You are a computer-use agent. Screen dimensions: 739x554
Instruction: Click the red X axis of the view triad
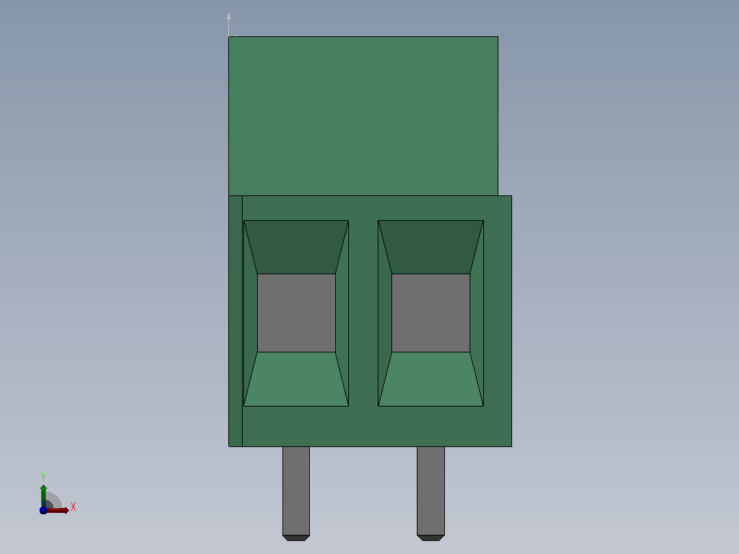(58, 510)
